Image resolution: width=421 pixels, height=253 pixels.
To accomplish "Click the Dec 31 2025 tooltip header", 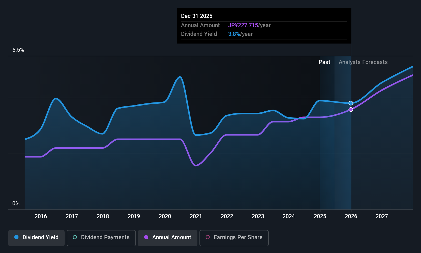I will tap(197, 16).
